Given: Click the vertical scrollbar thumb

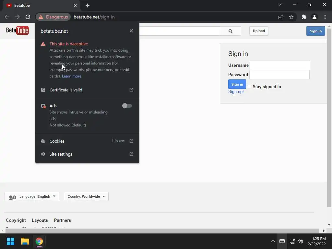Looking at the screenshot, I should tap(329, 117).
